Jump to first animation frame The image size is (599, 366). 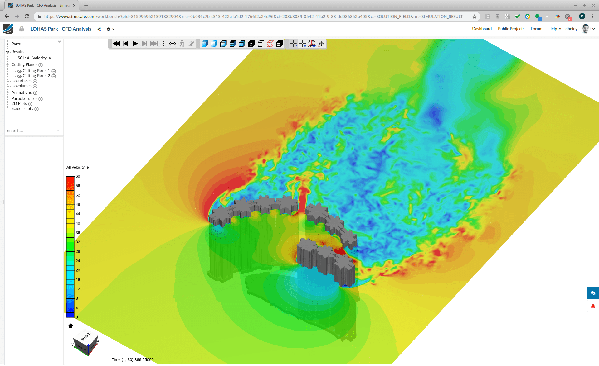[x=116, y=44]
